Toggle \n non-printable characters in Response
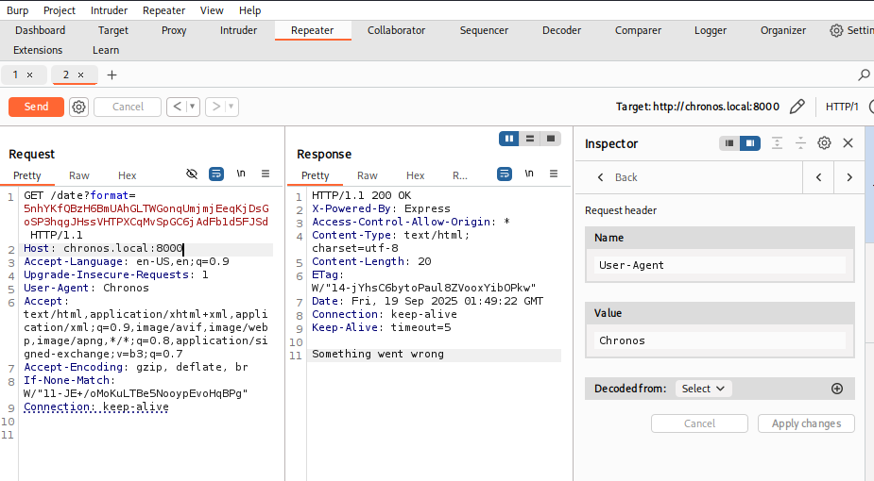Viewport: 874px width, 481px height. 529,174
